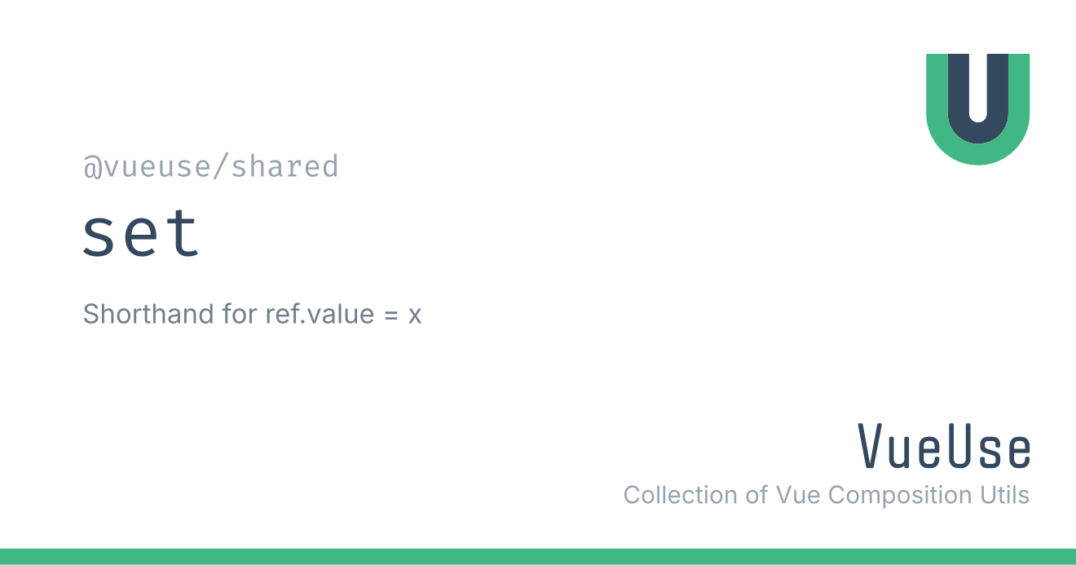Image resolution: width=1076 pixels, height=565 pixels.
Task: Click the word "for" in description
Action: [x=240, y=313]
